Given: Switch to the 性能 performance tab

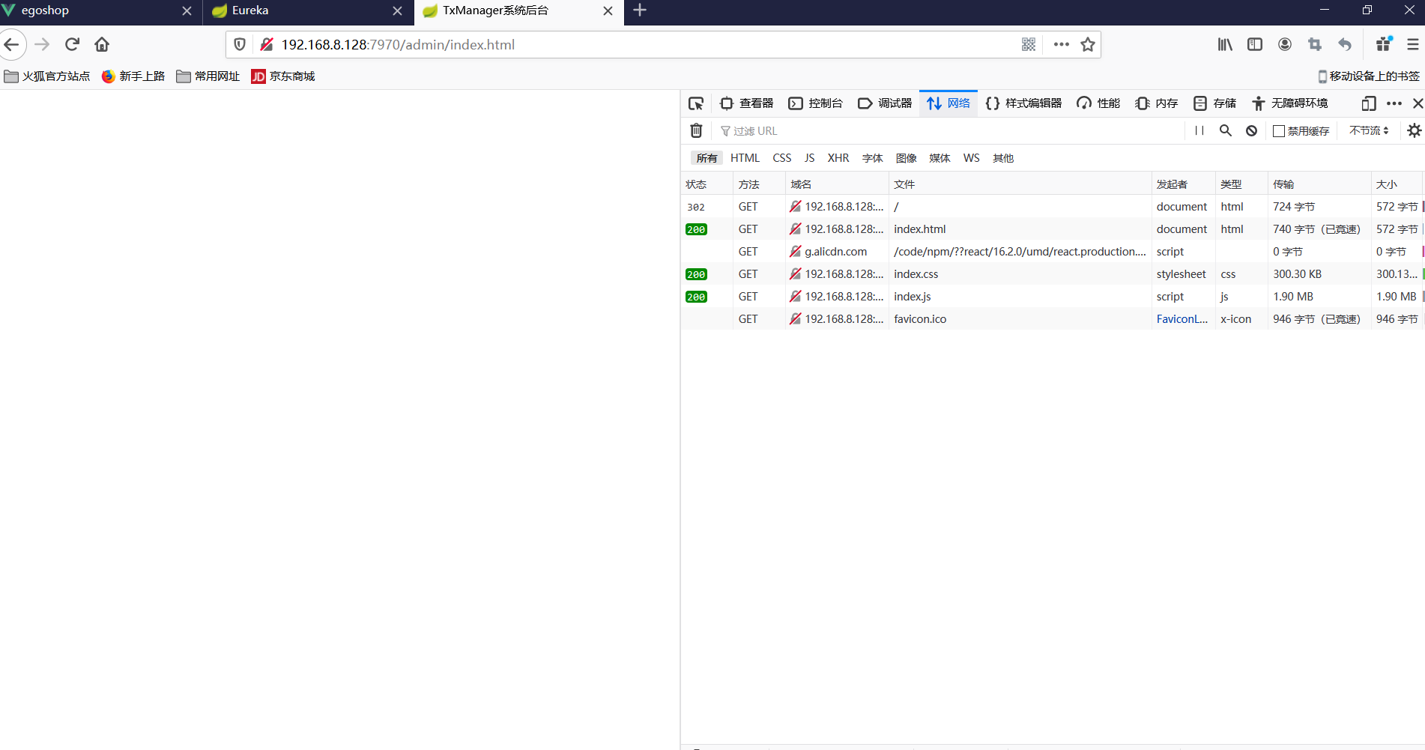Looking at the screenshot, I should click(x=1098, y=103).
